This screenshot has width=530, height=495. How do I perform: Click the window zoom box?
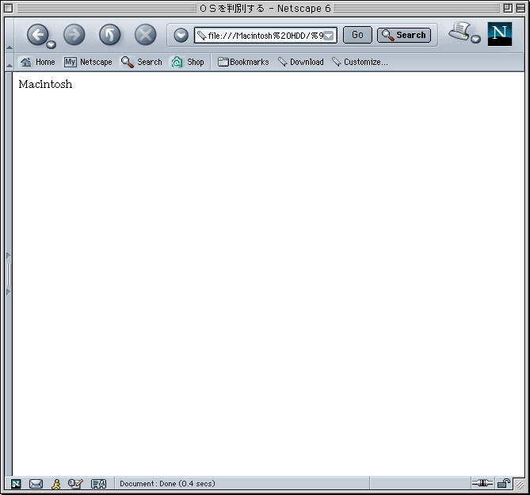pos(508,8)
